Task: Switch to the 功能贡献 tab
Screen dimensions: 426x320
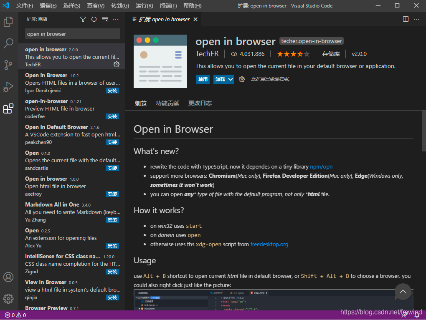Action: [167, 103]
